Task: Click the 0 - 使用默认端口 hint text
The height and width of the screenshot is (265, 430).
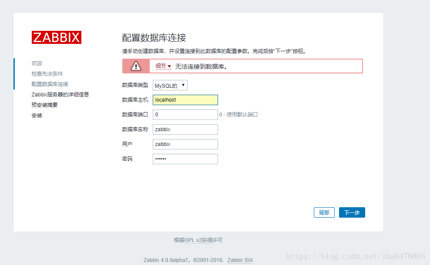Action: 239,114
